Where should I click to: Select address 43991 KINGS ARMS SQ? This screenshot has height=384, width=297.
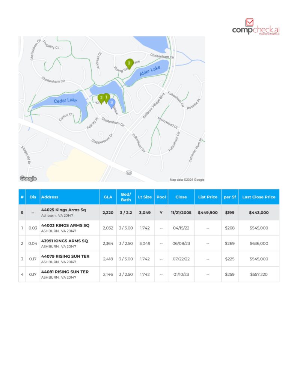click(65, 241)
